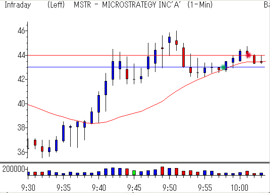
Task: Click the "MSTR - MICROSTRATEGY INC'A'" title
Action: pyautogui.click(x=127, y=5)
